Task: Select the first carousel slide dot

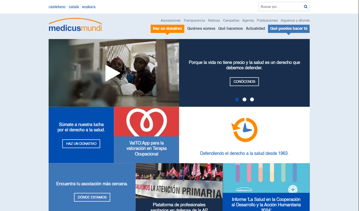Action: pos(237,99)
